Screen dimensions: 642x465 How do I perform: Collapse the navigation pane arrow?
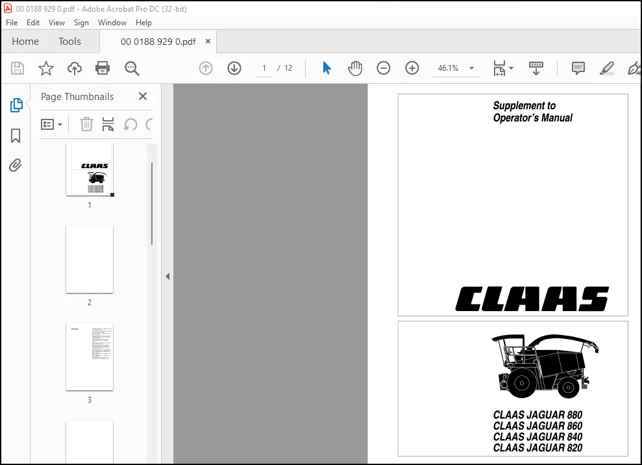coord(167,276)
